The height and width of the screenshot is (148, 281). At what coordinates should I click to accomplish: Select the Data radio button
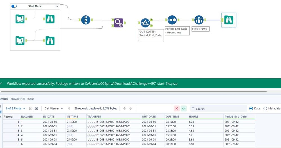251,109
